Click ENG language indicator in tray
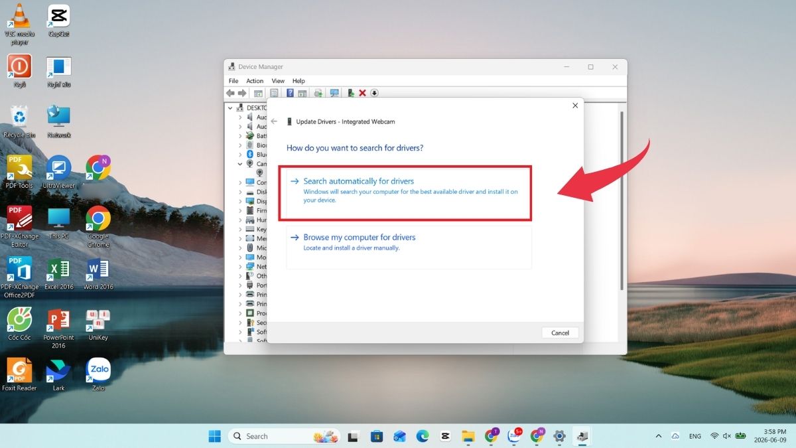The height and width of the screenshot is (448, 796). pyautogui.click(x=695, y=436)
